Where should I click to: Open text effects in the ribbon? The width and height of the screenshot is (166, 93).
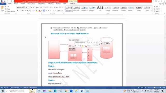coord(33,11)
